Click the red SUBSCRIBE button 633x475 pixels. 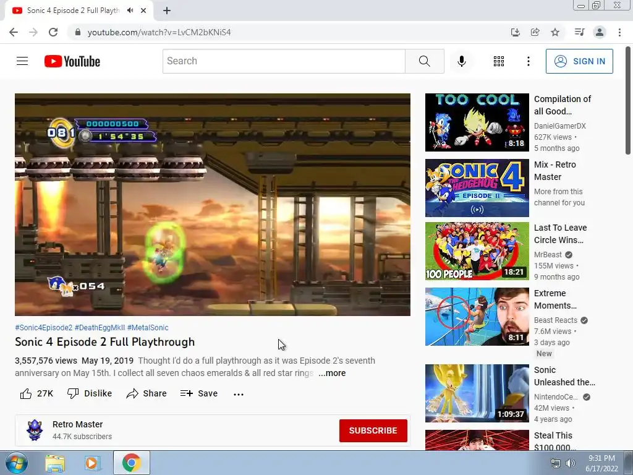[373, 430]
